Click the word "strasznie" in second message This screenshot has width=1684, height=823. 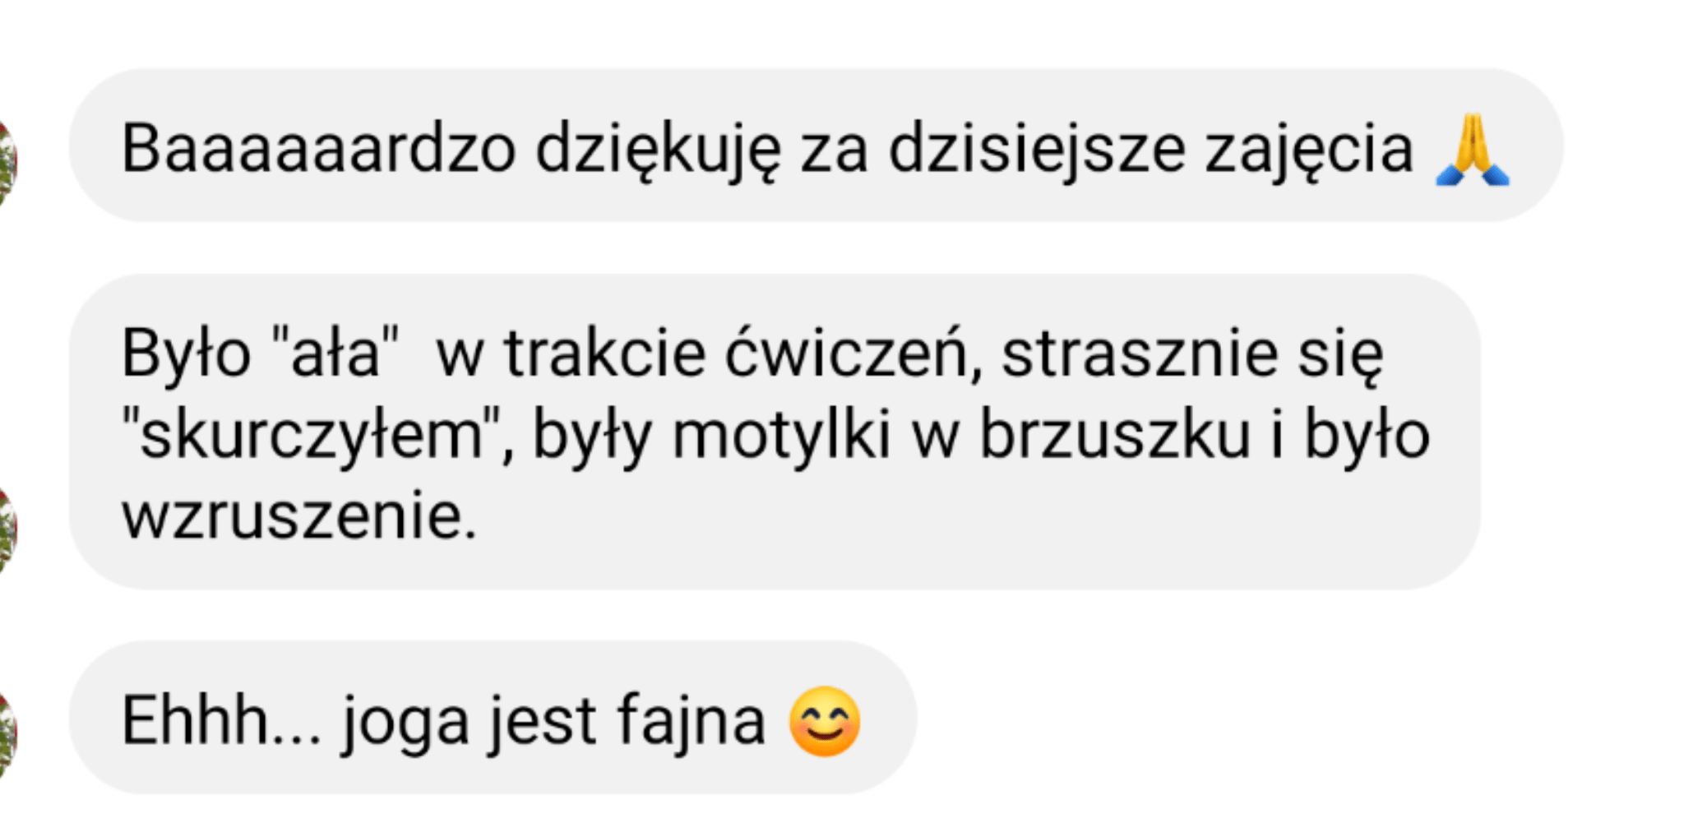(1139, 354)
